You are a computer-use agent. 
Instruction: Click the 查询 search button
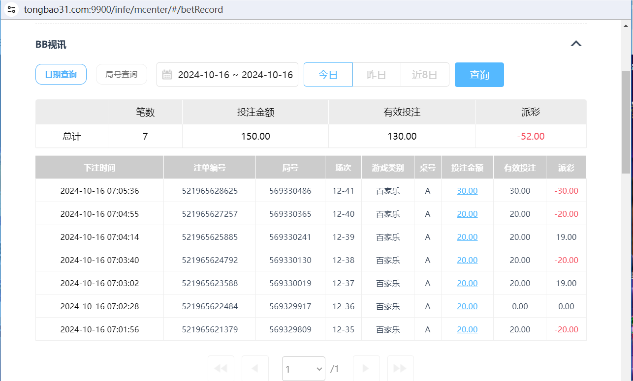(479, 74)
